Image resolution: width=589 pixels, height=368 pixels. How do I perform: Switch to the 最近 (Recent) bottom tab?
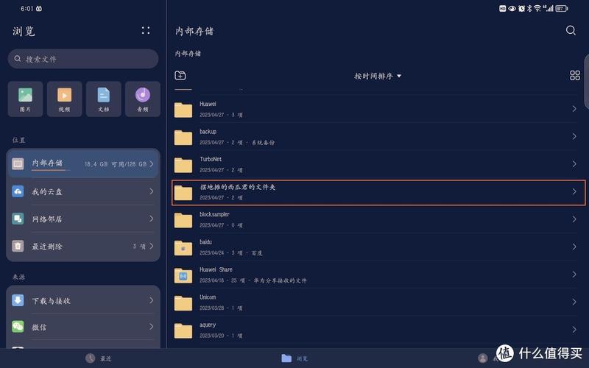tap(99, 358)
